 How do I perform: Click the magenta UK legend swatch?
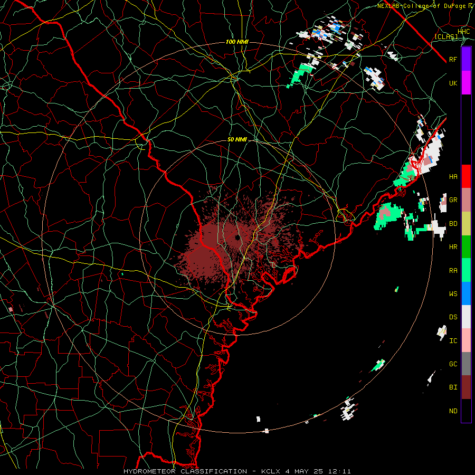coord(466,83)
